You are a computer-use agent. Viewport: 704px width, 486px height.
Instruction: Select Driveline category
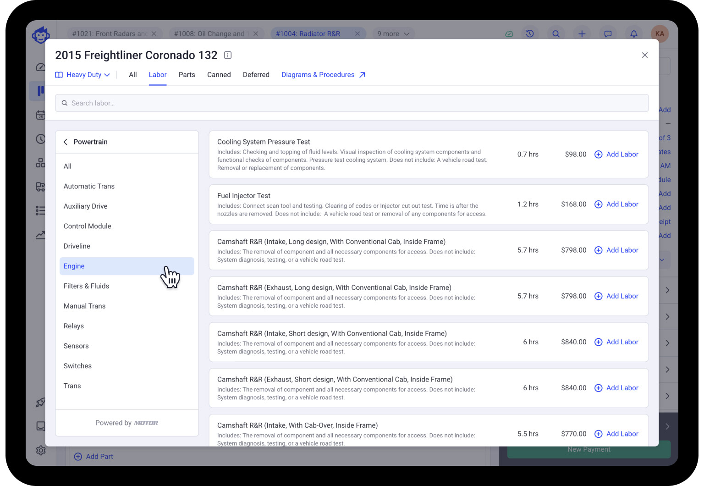pyautogui.click(x=127, y=246)
